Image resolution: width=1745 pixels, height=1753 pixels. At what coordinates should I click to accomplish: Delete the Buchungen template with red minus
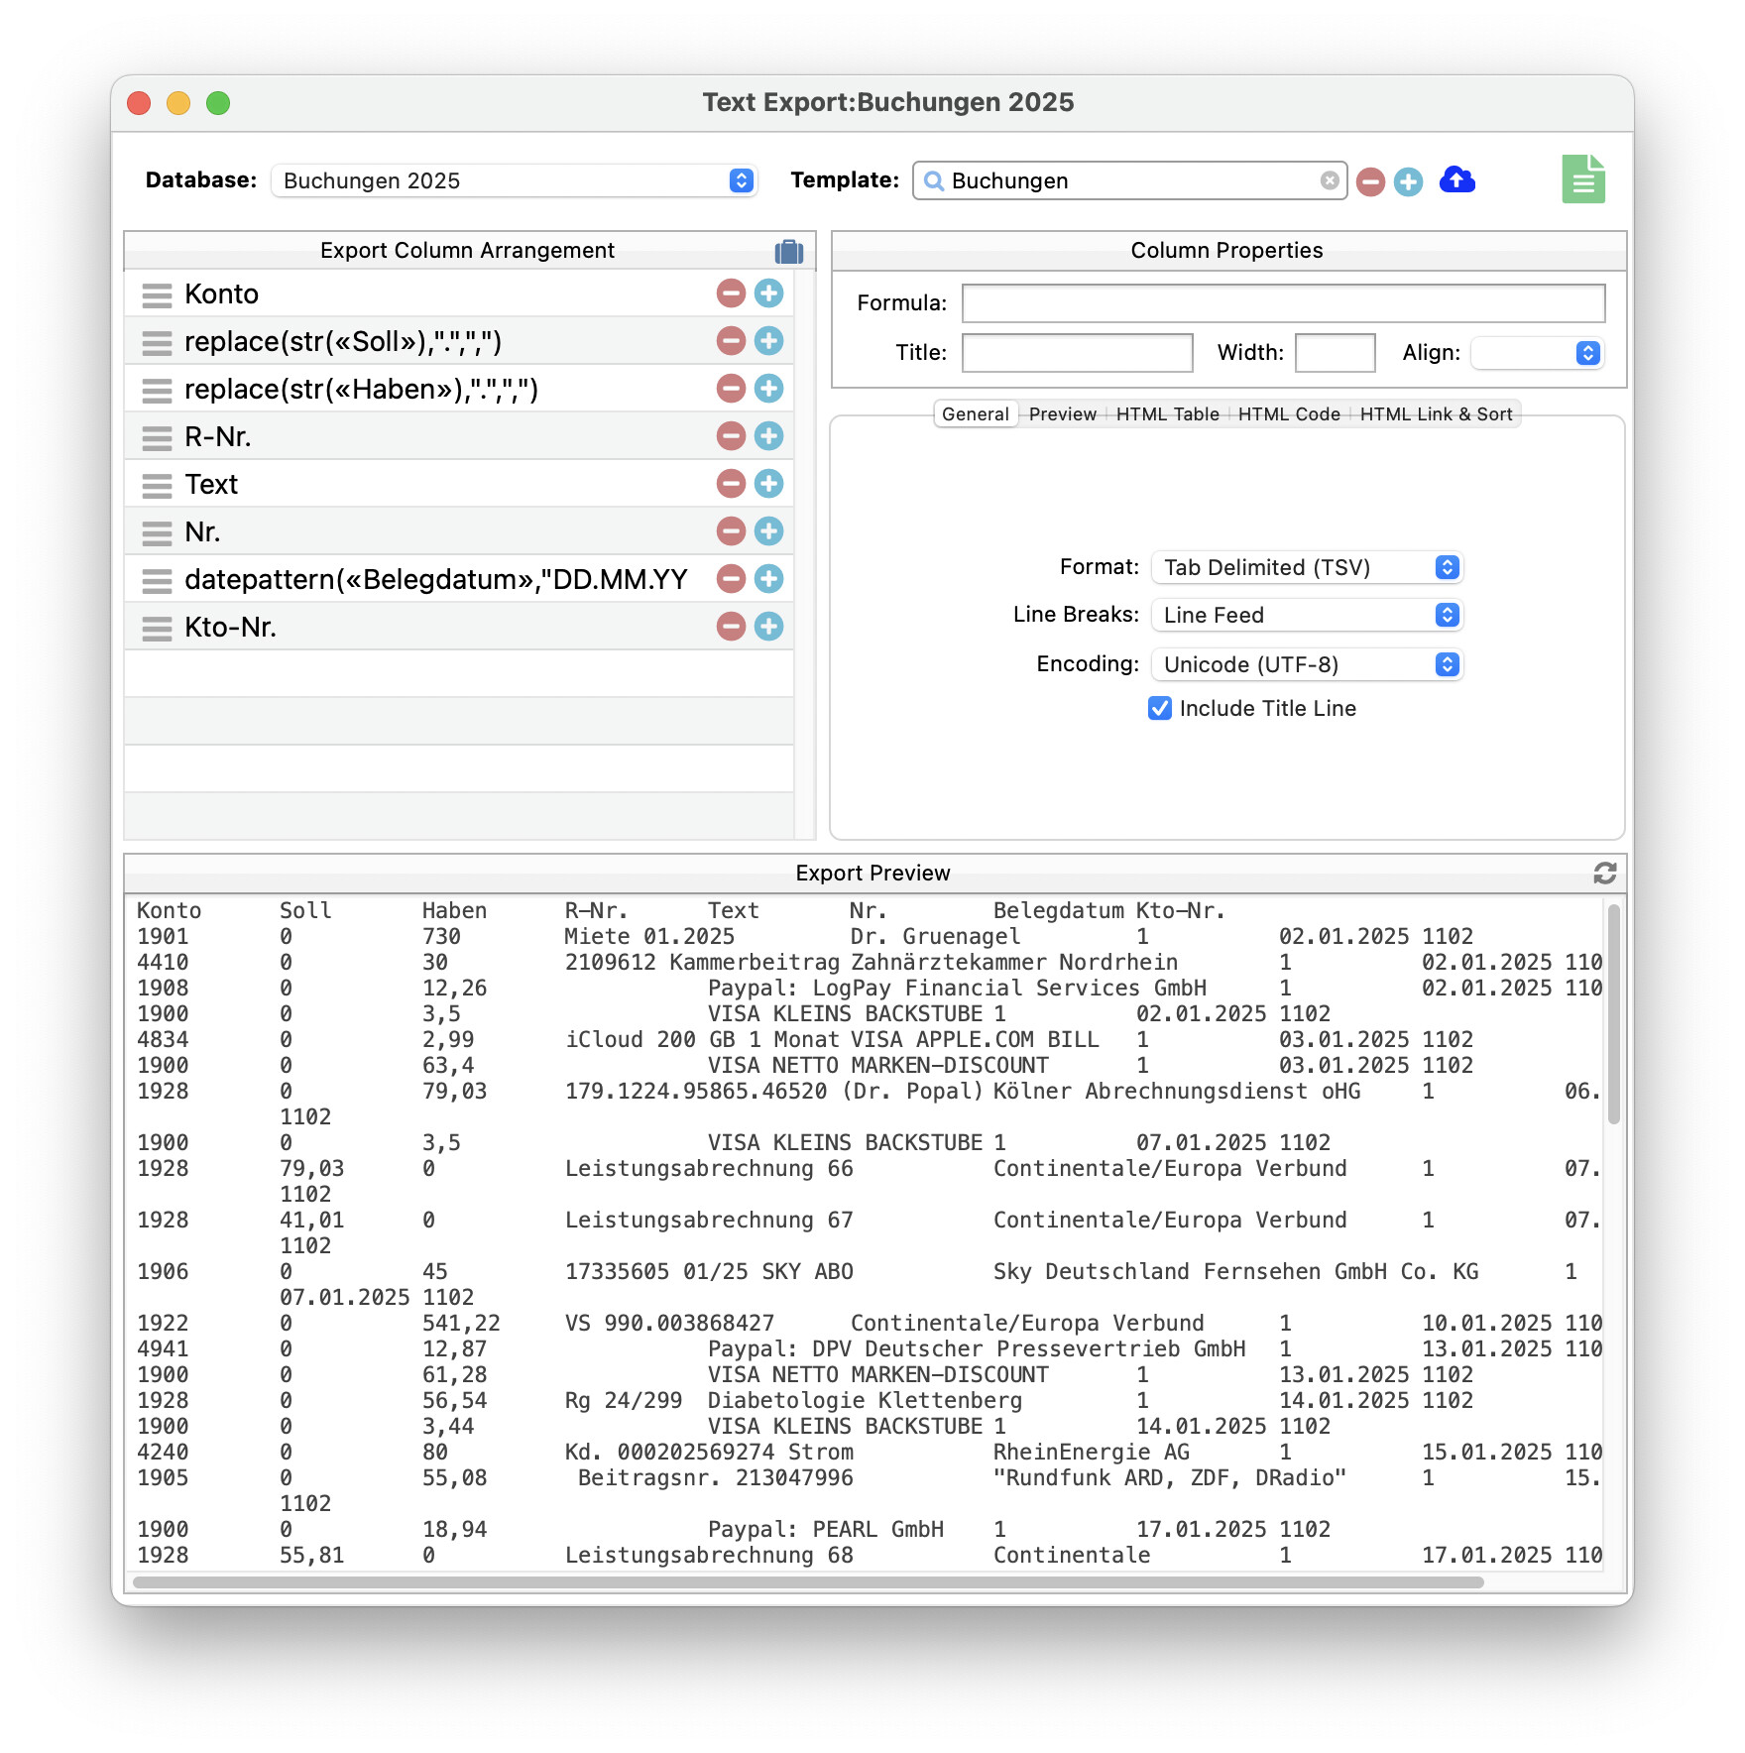pos(1370,181)
